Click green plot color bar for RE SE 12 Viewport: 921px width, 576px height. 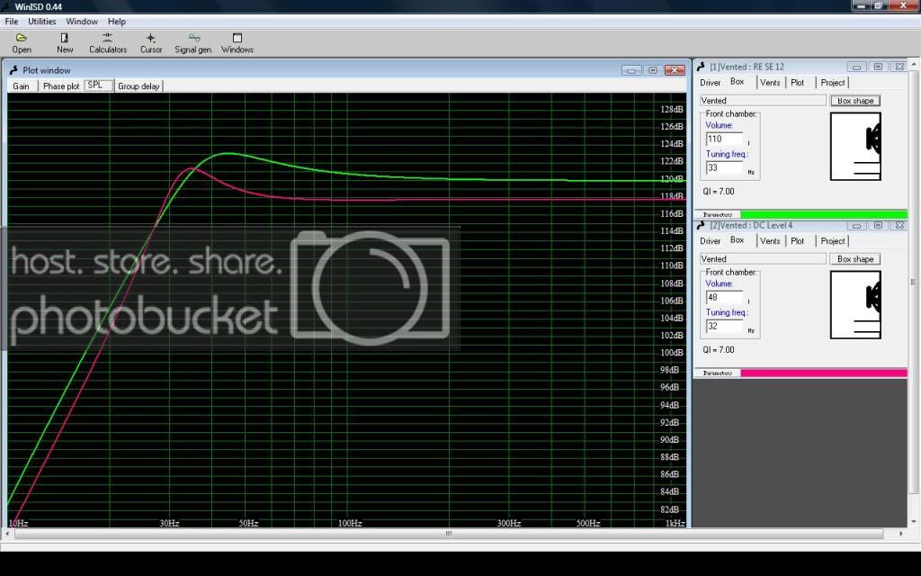point(824,214)
